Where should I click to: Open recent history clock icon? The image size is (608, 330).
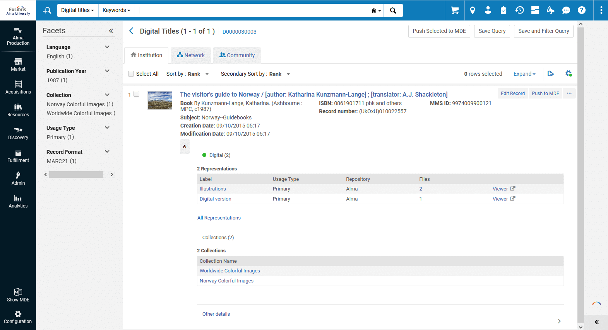pos(519,10)
